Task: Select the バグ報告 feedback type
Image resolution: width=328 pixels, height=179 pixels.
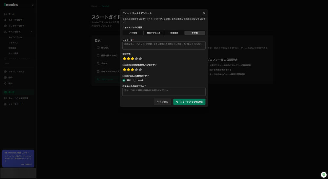Action: click(x=133, y=33)
